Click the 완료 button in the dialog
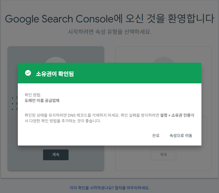Viewport: 219px width, 193px height. [x=156, y=135]
